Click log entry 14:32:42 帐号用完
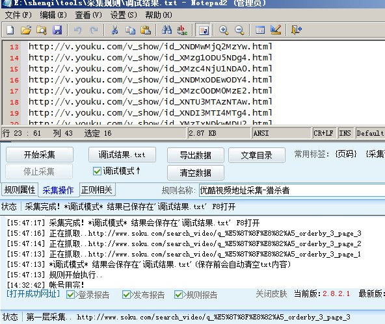385x324 pixels. 46,285
